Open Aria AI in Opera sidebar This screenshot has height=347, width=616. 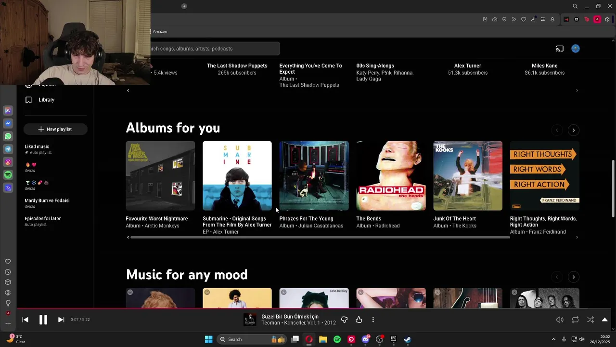tap(8, 110)
